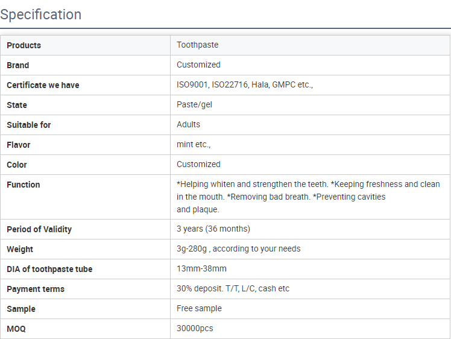Select the Brand row label
This screenshot has height=339, width=451.
click(18, 65)
